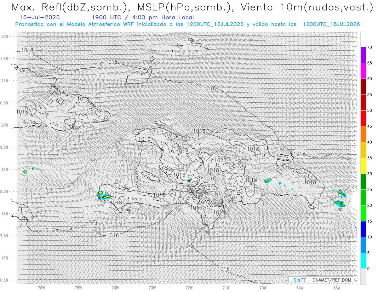Click the reflectivity cell at Haiti's southwestern tip
Screen dimensions: 378x292
[x=104, y=196]
